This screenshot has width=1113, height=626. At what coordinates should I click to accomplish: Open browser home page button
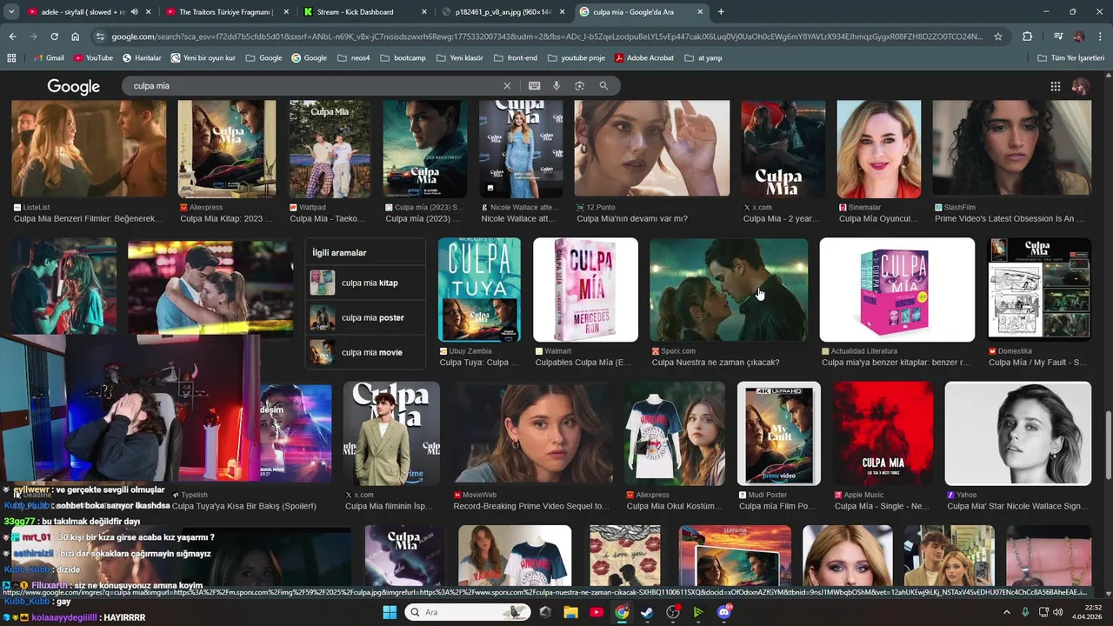(76, 37)
